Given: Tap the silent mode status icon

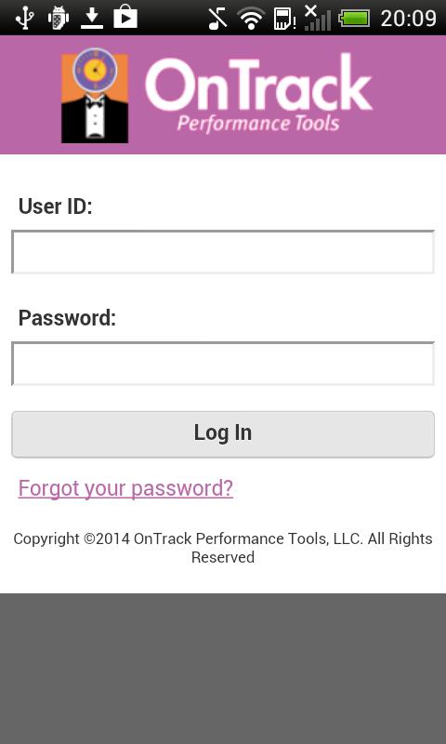Looking at the screenshot, I should [218, 19].
